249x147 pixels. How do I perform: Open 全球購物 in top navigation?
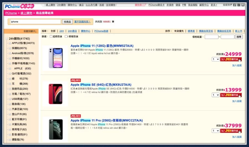coord(111,5)
